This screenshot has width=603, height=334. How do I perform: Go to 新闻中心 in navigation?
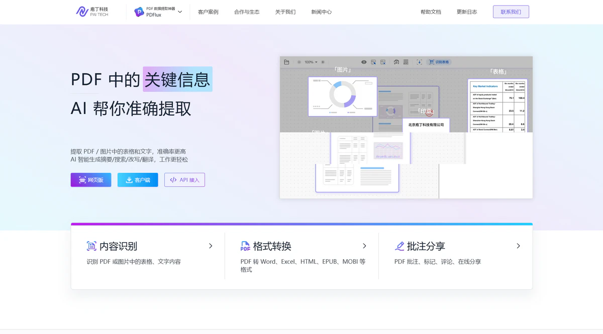pos(321,12)
